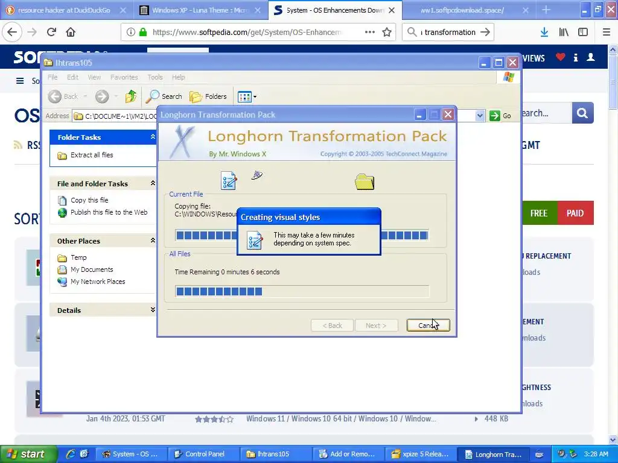Screen dimensions: 618x463
Task: Cancel the Longhorn Transformation Pack installation
Action: tap(428, 325)
